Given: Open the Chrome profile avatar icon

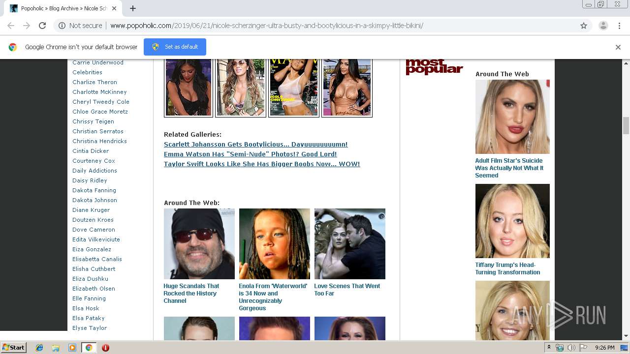Looking at the screenshot, I should pyautogui.click(x=603, y=26).
